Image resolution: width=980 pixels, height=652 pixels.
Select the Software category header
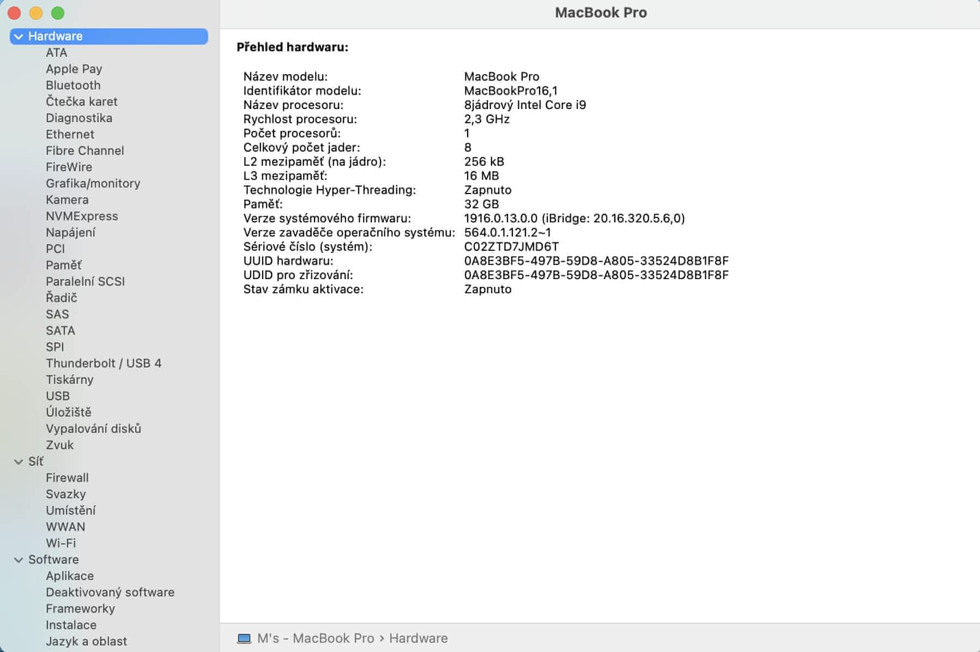[x=53, y=560]
